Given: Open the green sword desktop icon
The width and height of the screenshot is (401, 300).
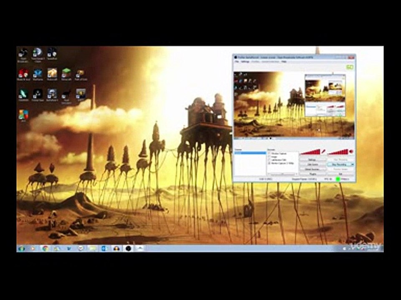Looking at the screenshot, I should tap(23, 95).
